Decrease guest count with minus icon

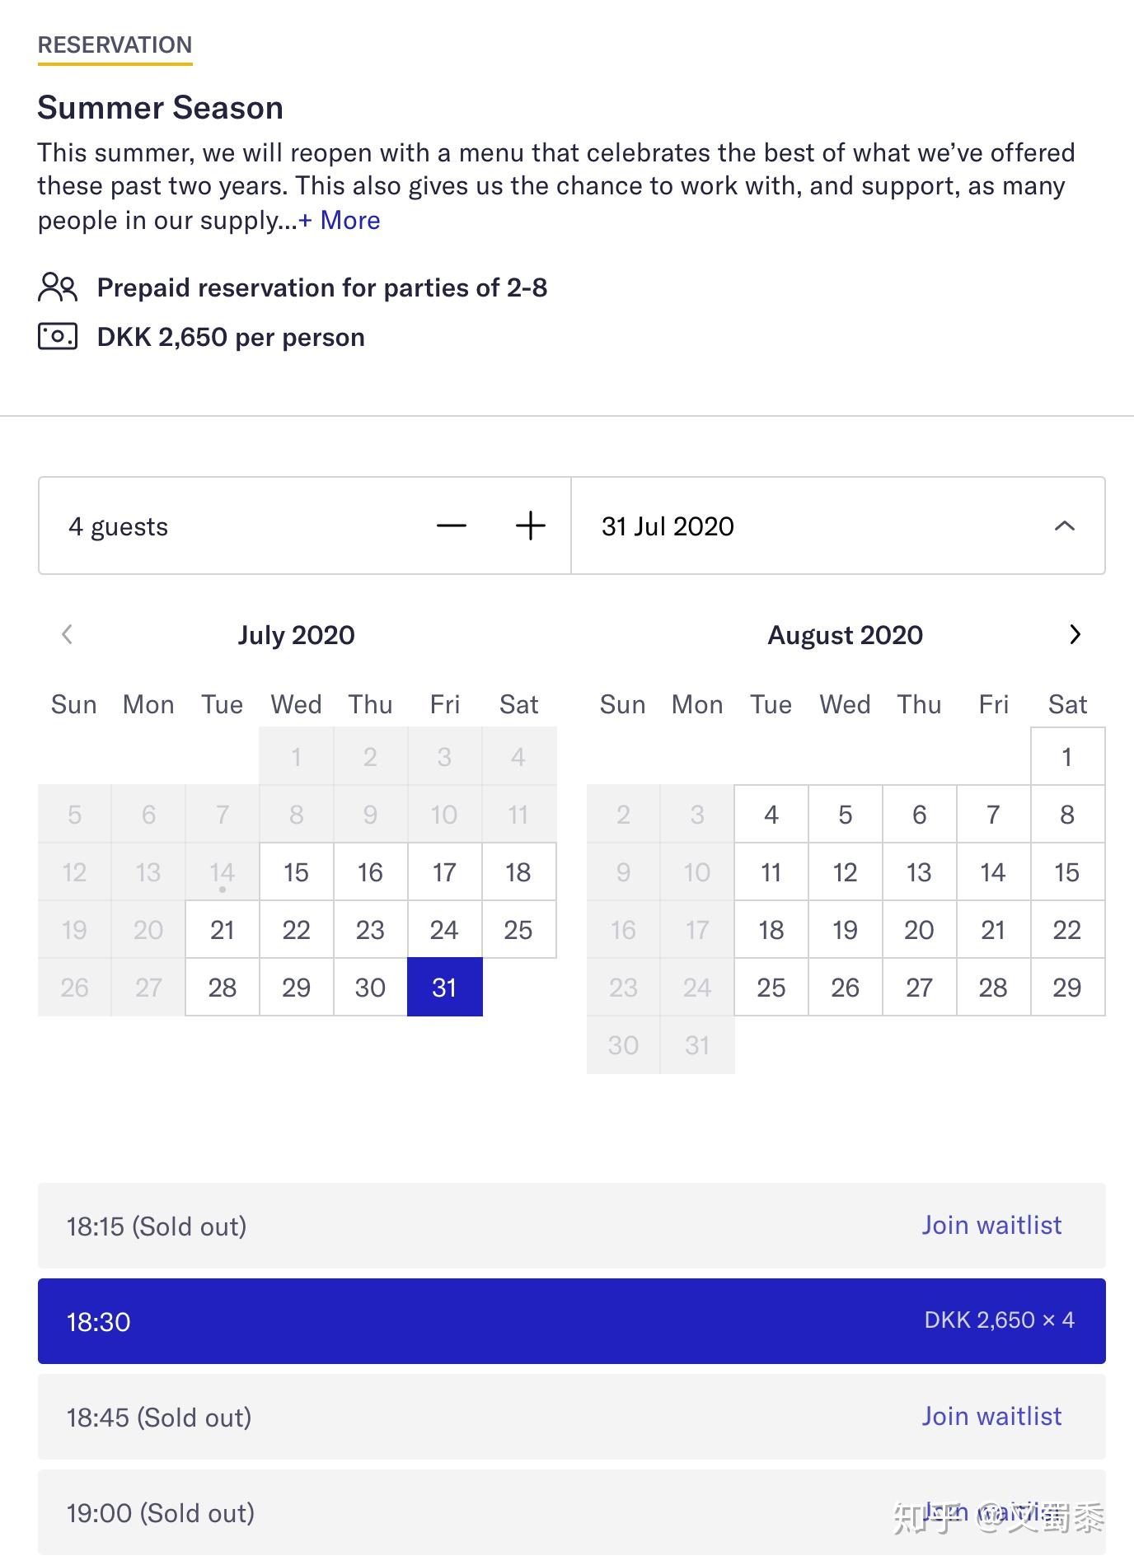(x=451, y=526)
